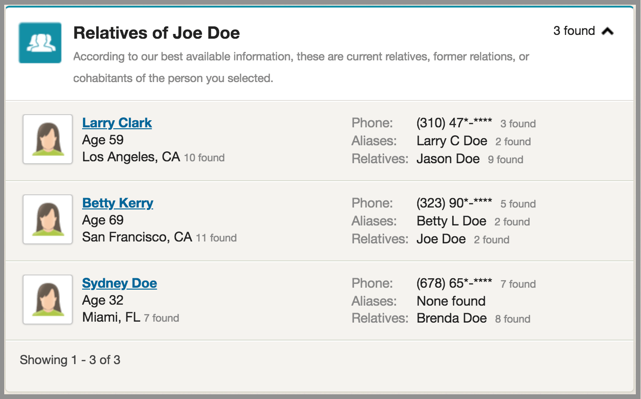The height and width of the screenshot is (399, 641).
Task: Click Sydney Doe's phone number (678)
Action: pos(454,283)
